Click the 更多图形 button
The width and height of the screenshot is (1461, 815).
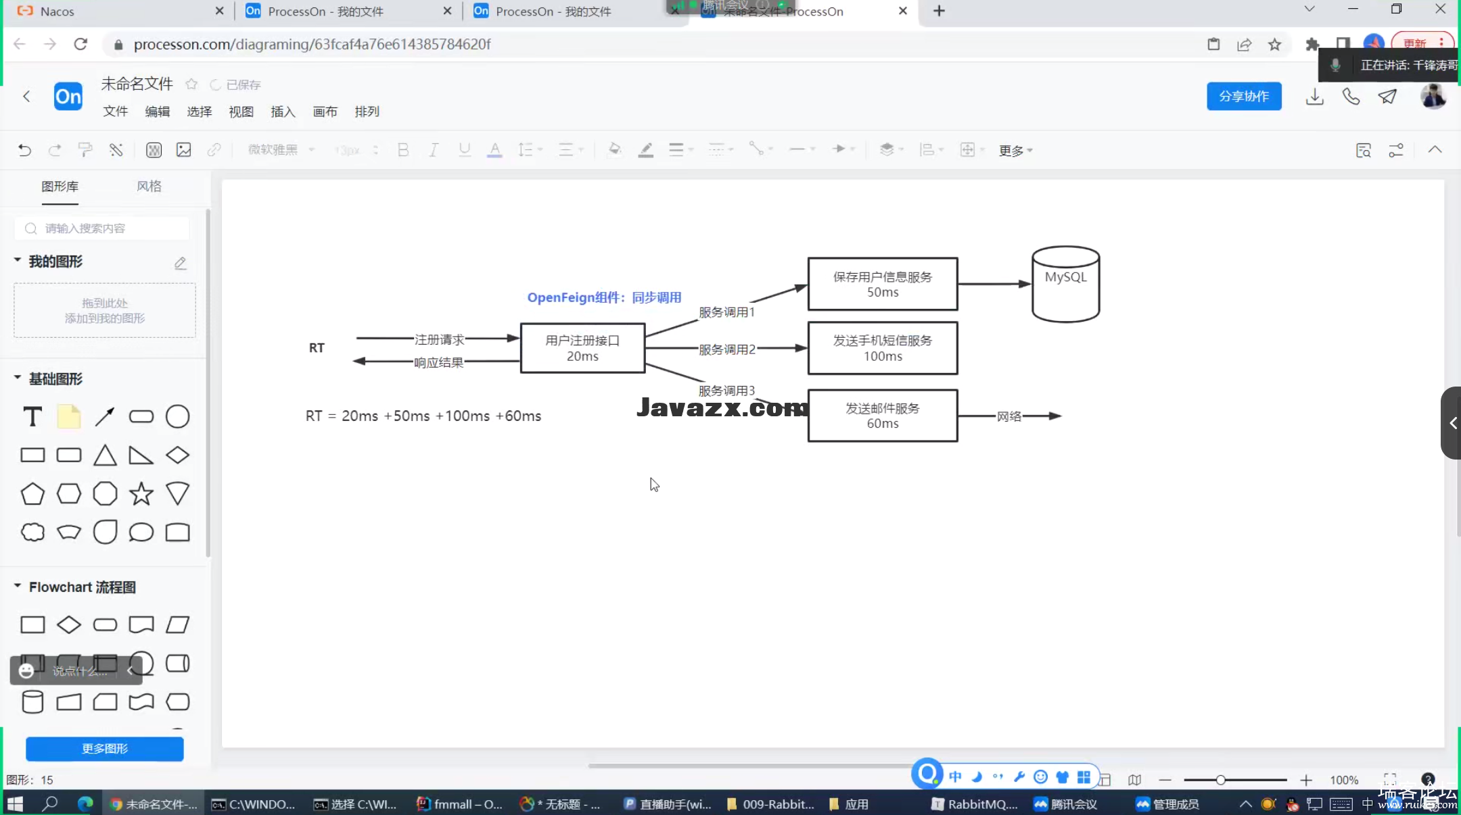coord(105,749)
